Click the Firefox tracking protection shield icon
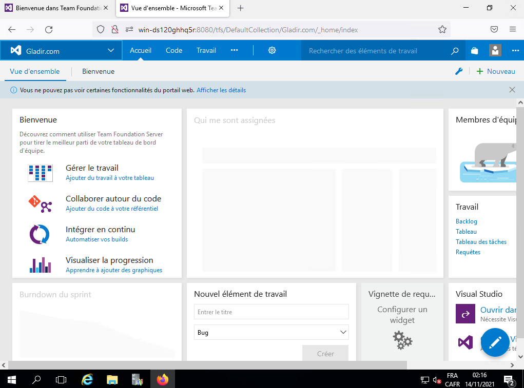The height and width of the screenshot is (388, 524). (101, 29)
